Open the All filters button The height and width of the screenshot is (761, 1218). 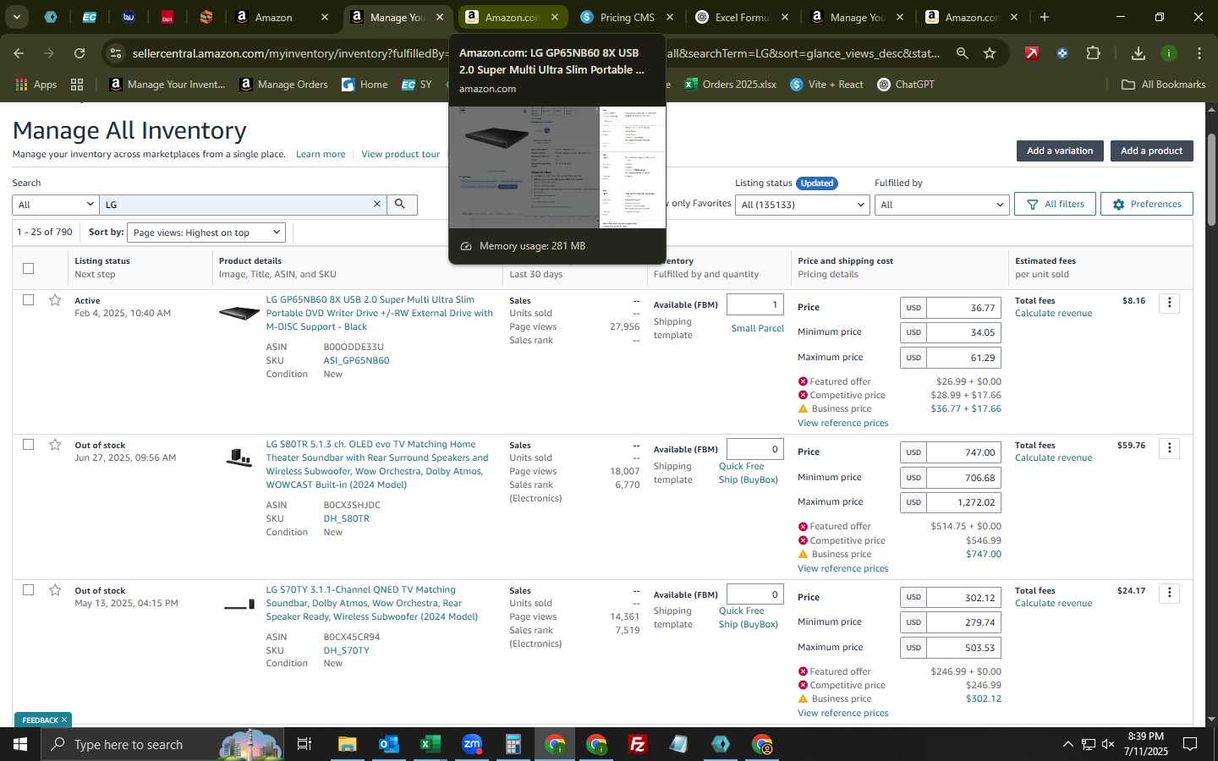[1055, 204]
